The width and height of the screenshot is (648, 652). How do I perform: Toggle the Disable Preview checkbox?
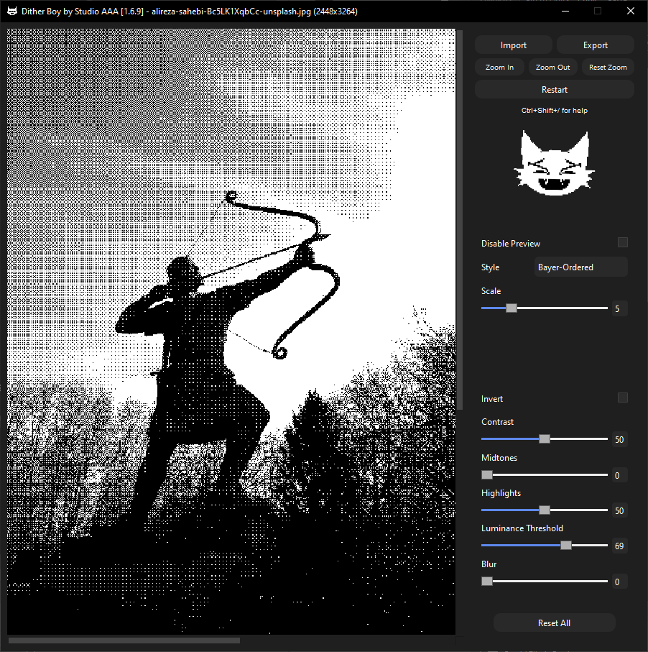coord(622,242)
